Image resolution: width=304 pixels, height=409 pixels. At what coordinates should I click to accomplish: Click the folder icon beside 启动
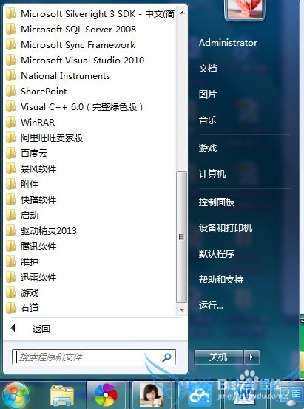[10, 215]
